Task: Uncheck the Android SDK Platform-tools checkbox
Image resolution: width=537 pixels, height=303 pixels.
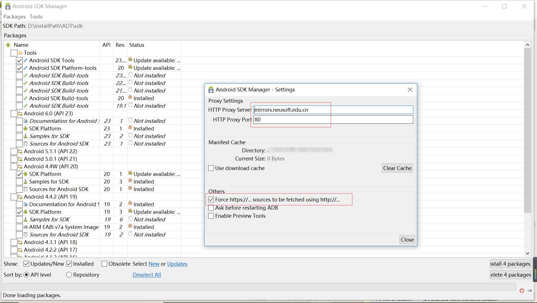Action: 19,68
